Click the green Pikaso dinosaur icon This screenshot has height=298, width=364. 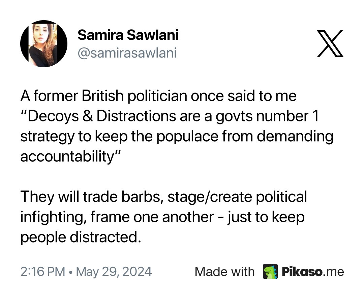click(x=270, y=271)
